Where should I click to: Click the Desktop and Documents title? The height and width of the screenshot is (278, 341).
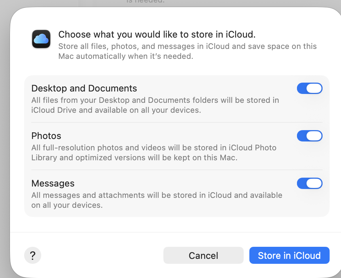click(x=84, y=88)
